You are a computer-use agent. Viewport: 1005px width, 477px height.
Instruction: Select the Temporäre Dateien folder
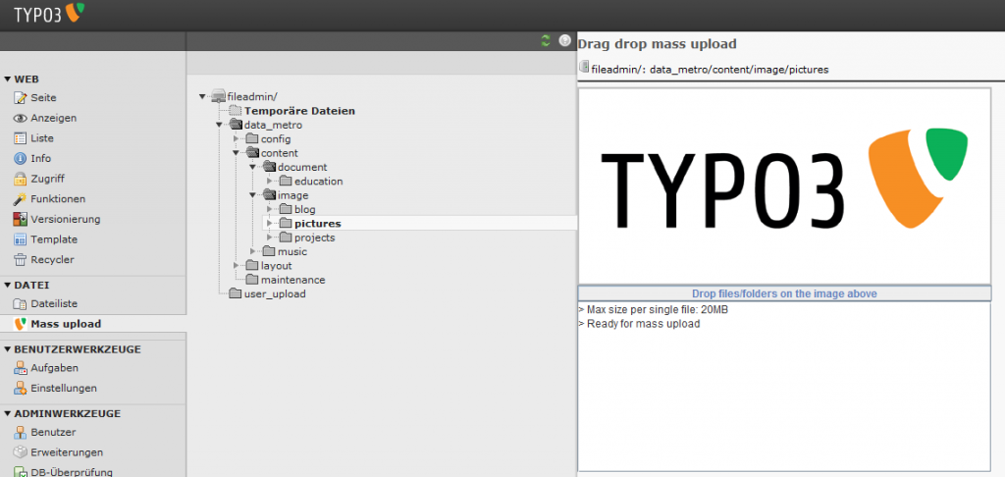[298, 111]
